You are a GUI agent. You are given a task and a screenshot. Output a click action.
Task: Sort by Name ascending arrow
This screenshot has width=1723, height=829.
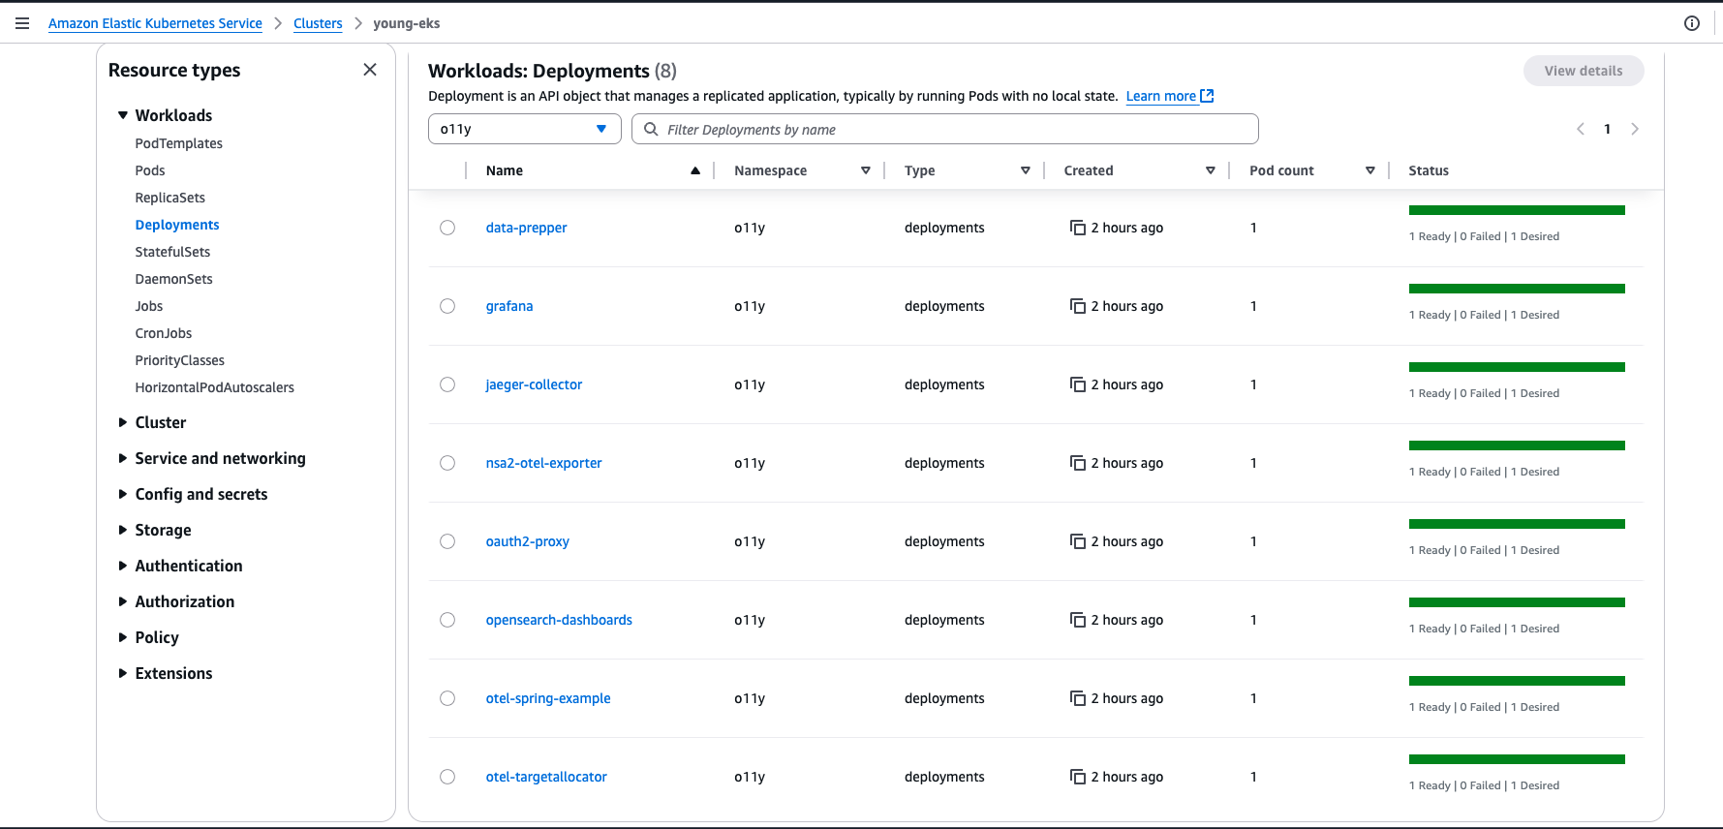click(x=695, y=170)
